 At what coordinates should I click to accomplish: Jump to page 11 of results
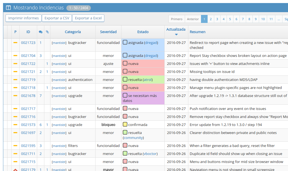(271, 19)
